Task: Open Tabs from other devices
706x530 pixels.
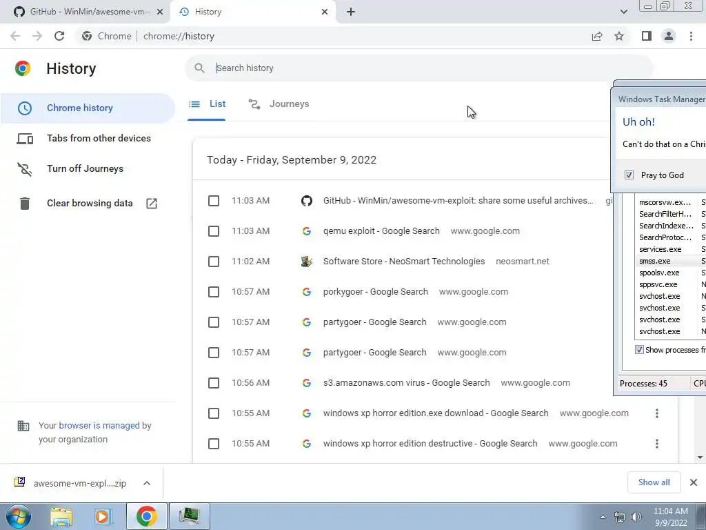Action: (x=88, y=138)
